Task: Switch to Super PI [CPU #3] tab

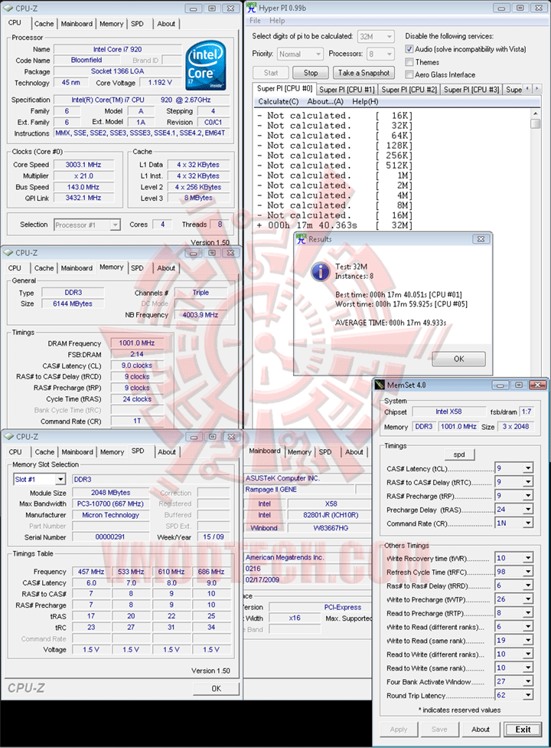Action: coord(471,90)
